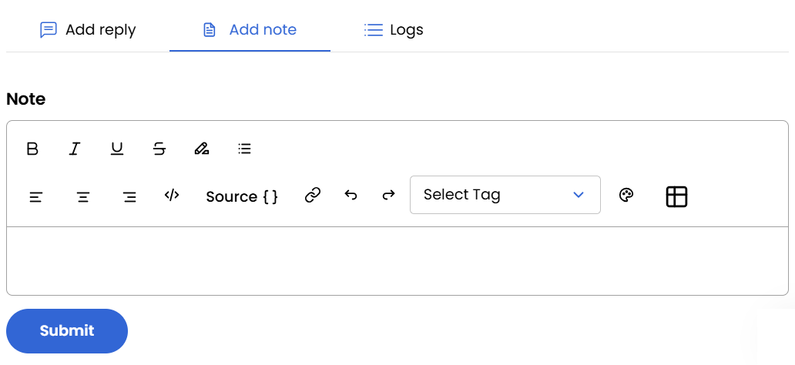Align text to the left
This screenshot has width=795, height=365.
click(x=35, y=196)
